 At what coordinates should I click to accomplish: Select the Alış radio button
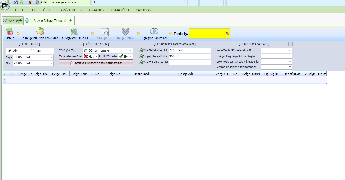pyautogui.click(x=10, y=51)
